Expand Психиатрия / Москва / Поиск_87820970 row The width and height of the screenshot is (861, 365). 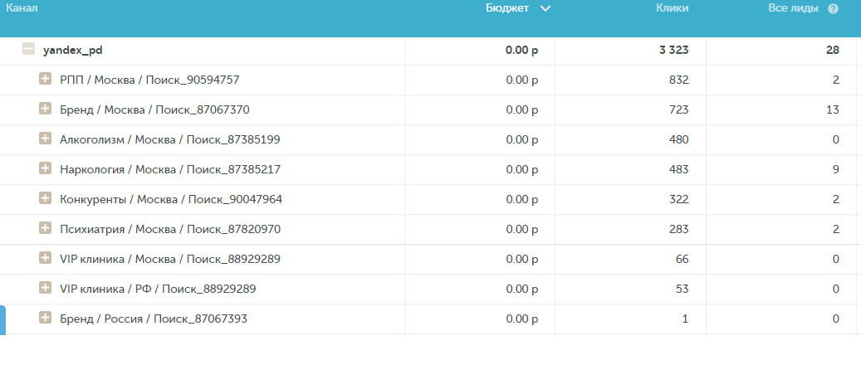tap(45, 228)
